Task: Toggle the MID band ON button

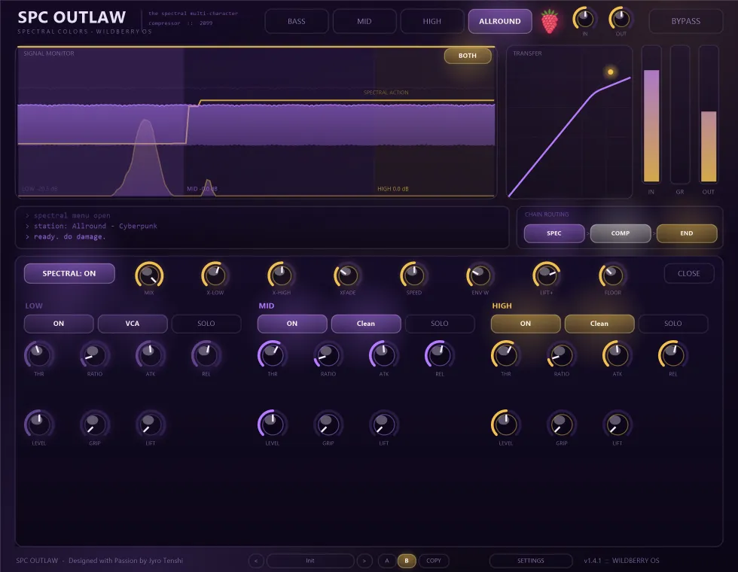Action: coord(292,324)
